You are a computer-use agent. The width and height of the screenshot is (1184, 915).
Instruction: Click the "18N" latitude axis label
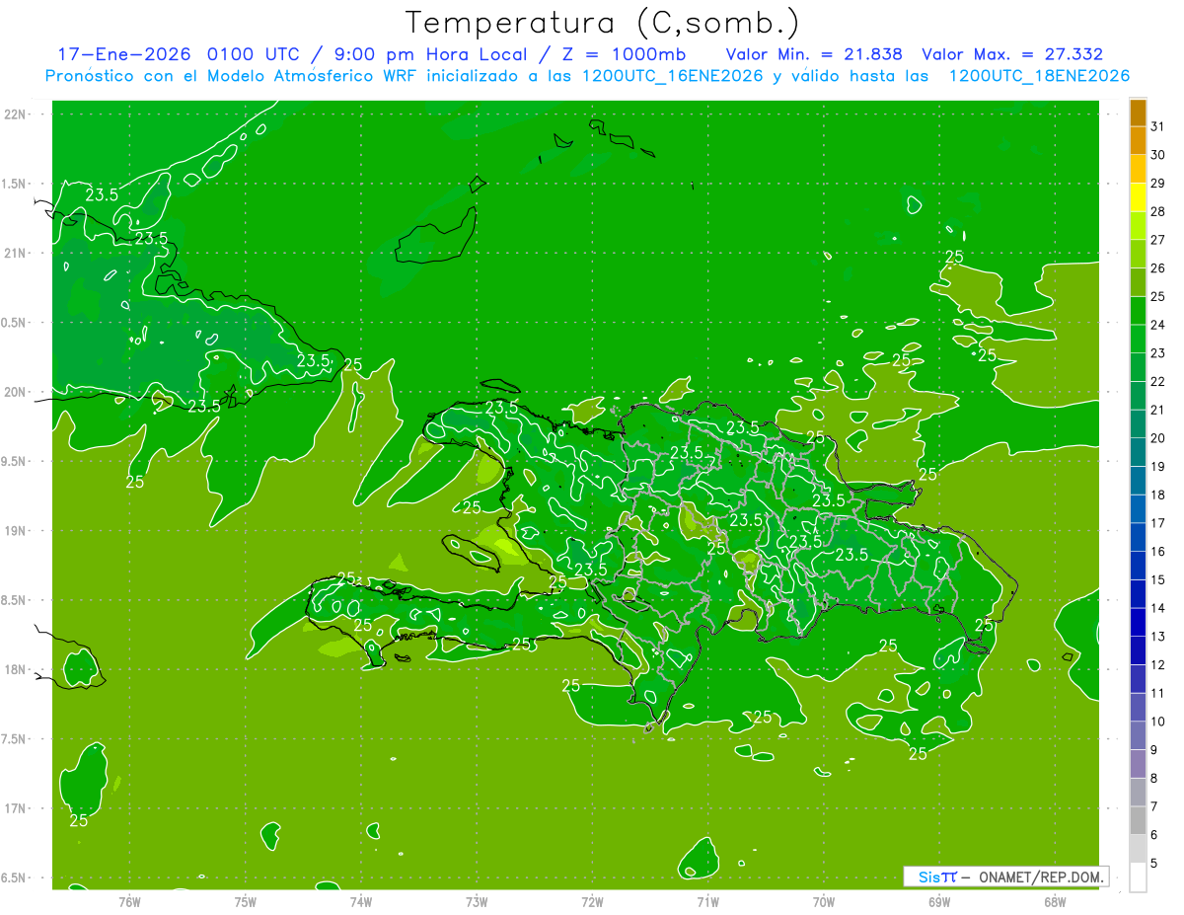click(16, 669)
